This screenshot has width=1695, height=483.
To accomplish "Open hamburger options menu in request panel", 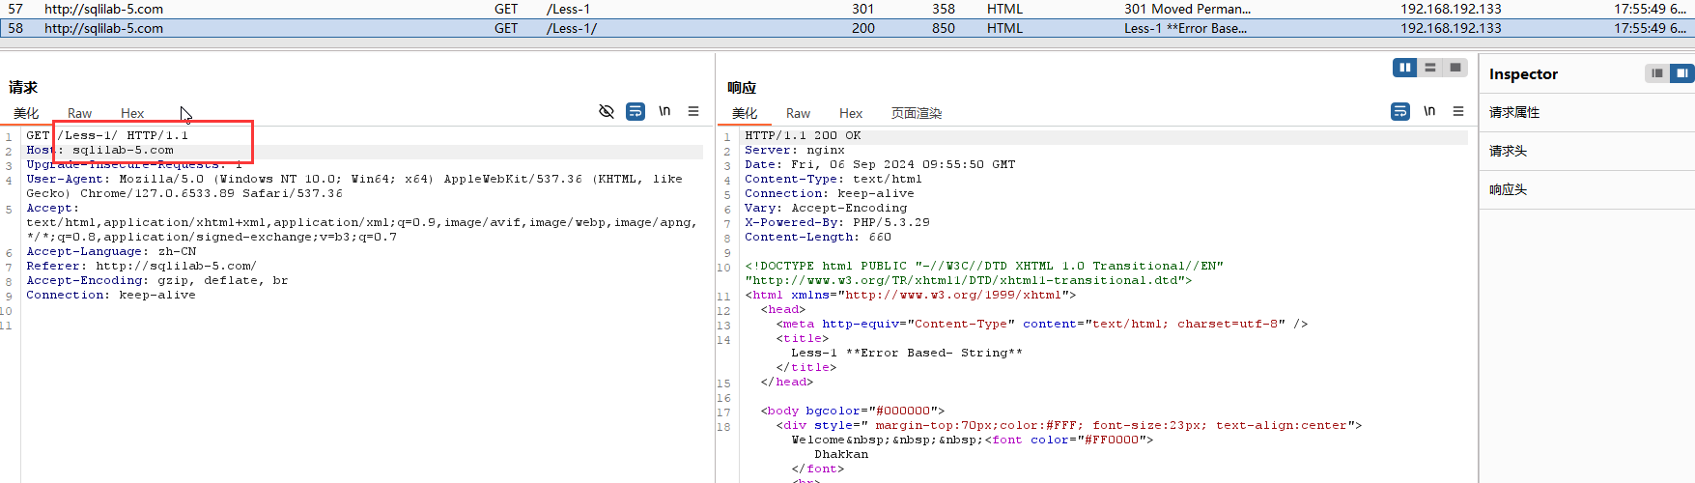I will tap(693, 111).
